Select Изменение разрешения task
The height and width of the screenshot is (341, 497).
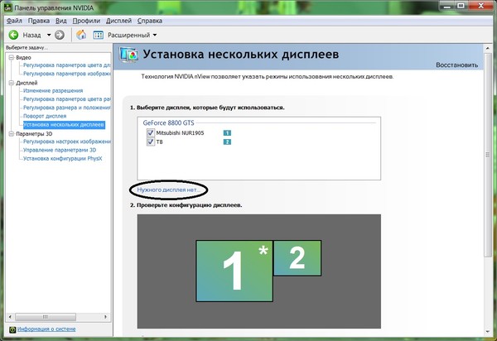click(53, 90)
